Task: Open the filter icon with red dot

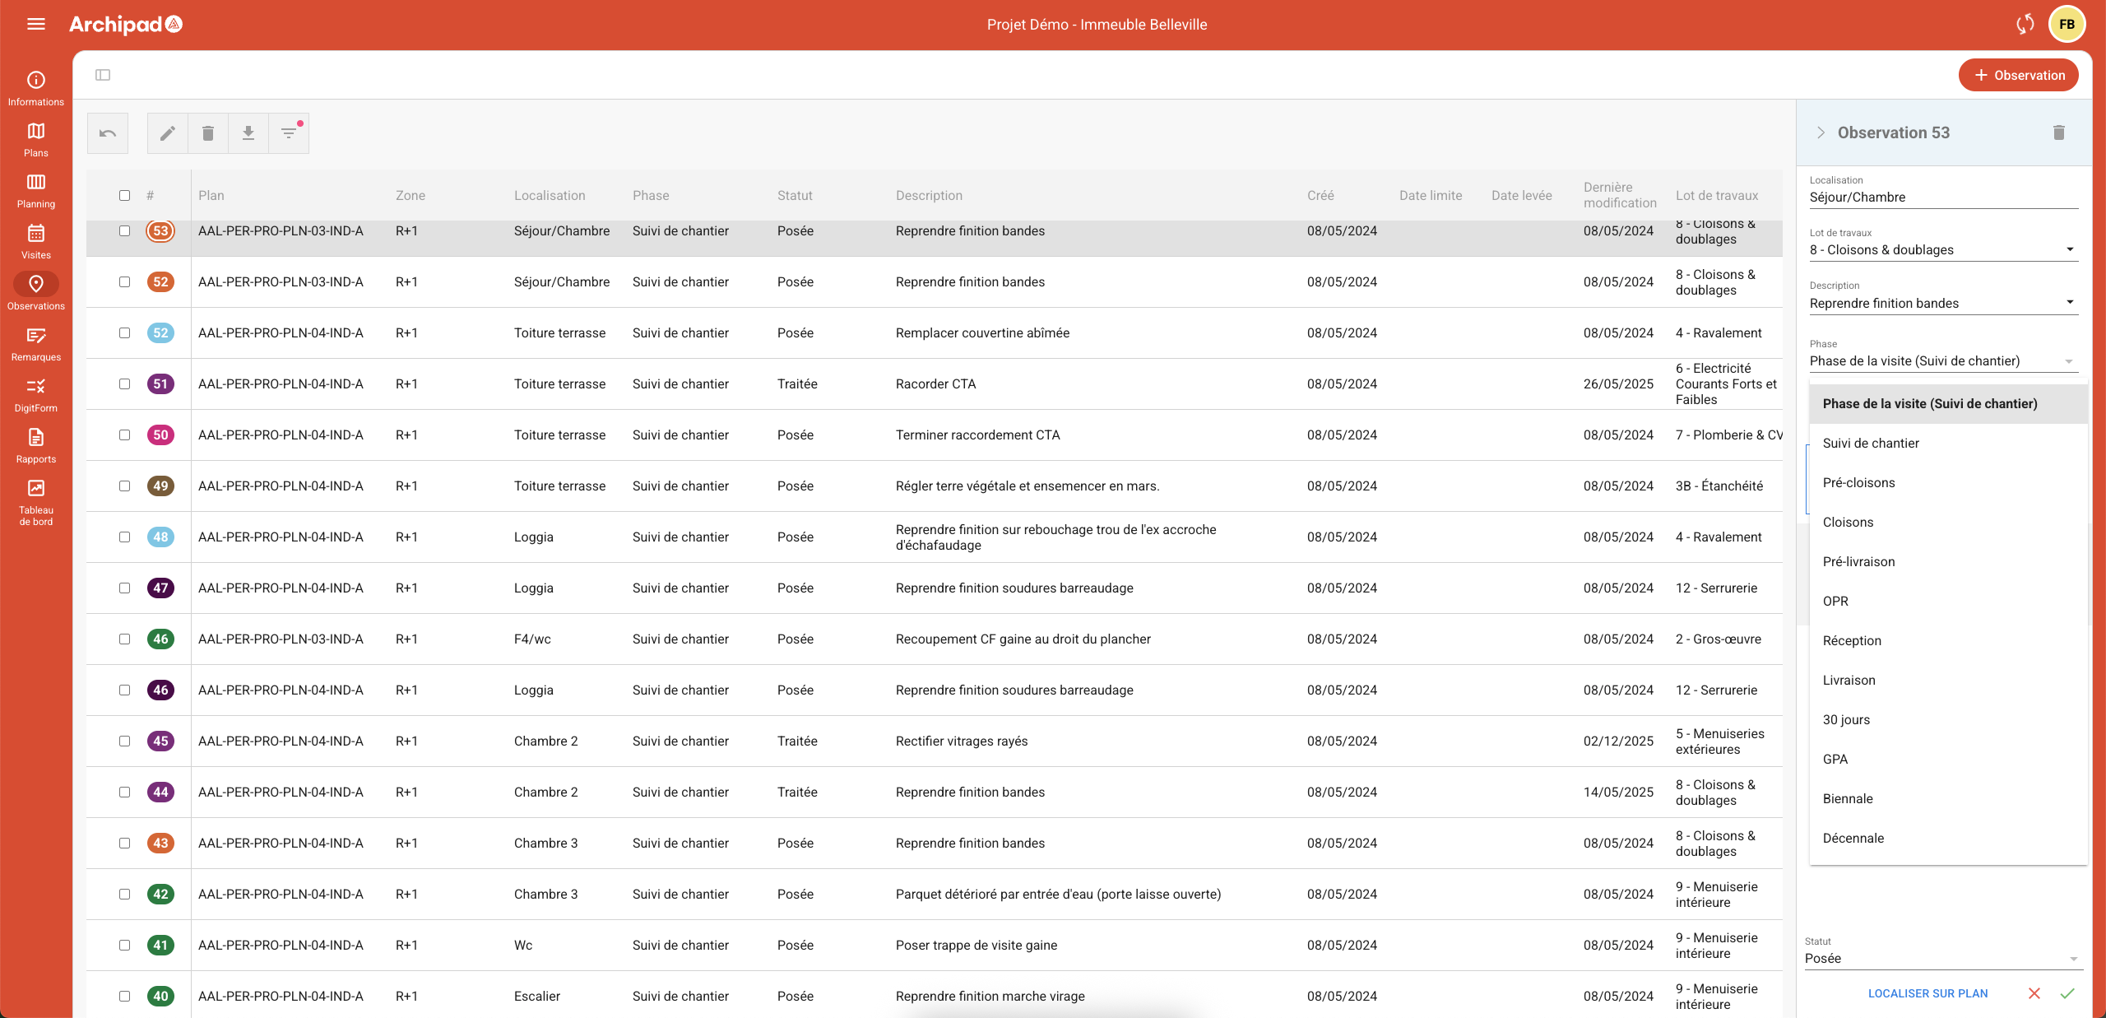Action: (x=289, y=133)
